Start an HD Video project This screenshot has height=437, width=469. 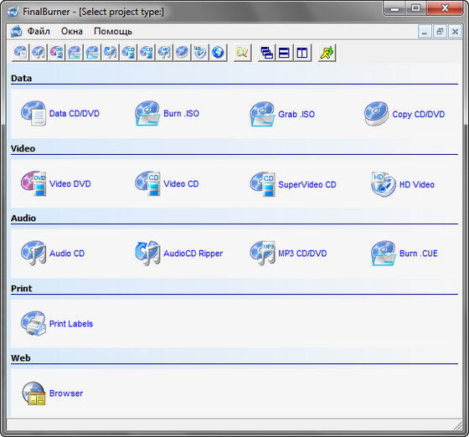(x=403, y=184)
